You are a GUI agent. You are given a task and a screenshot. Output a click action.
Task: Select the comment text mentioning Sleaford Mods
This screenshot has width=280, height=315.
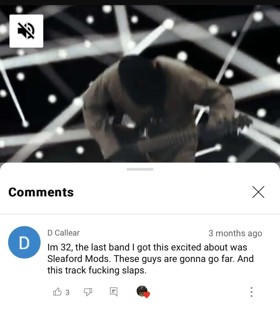click(150, 259)
